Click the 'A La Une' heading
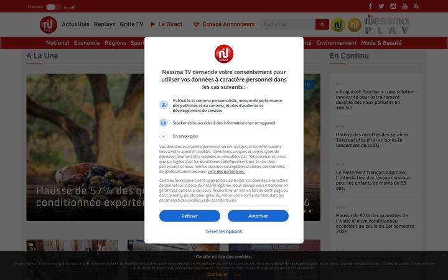This screenshot has width=448, height=280. [42, 56]
